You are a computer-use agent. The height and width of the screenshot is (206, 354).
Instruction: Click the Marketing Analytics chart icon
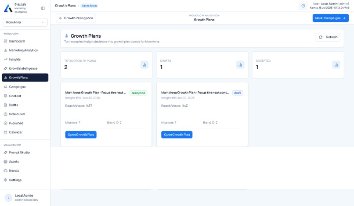(x=5, y=50)
